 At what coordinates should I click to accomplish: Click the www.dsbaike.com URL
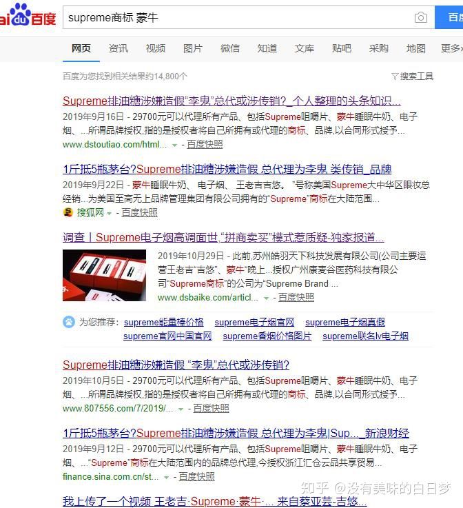pos(208,298)
